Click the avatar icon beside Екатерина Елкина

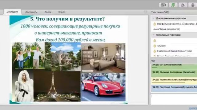tap(155, 51)
